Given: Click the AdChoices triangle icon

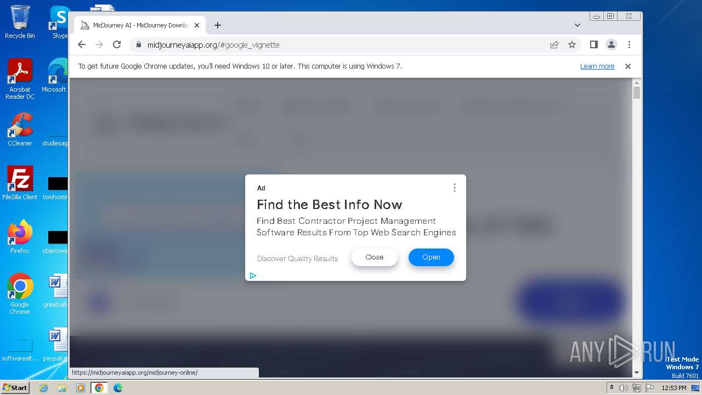Looking at the screenshot, I should click(x=253, y=275).
